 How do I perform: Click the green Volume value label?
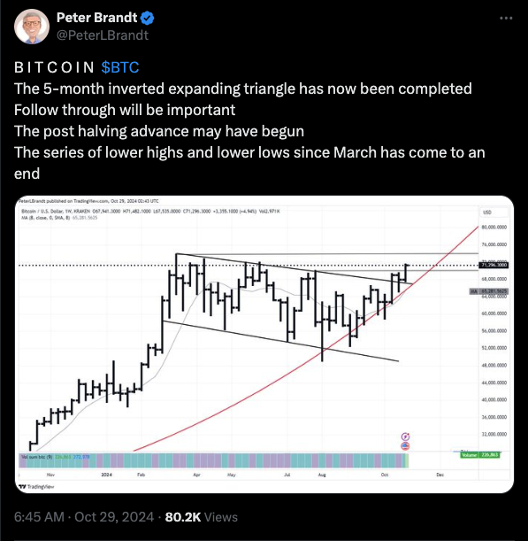(x=479, y=455)
